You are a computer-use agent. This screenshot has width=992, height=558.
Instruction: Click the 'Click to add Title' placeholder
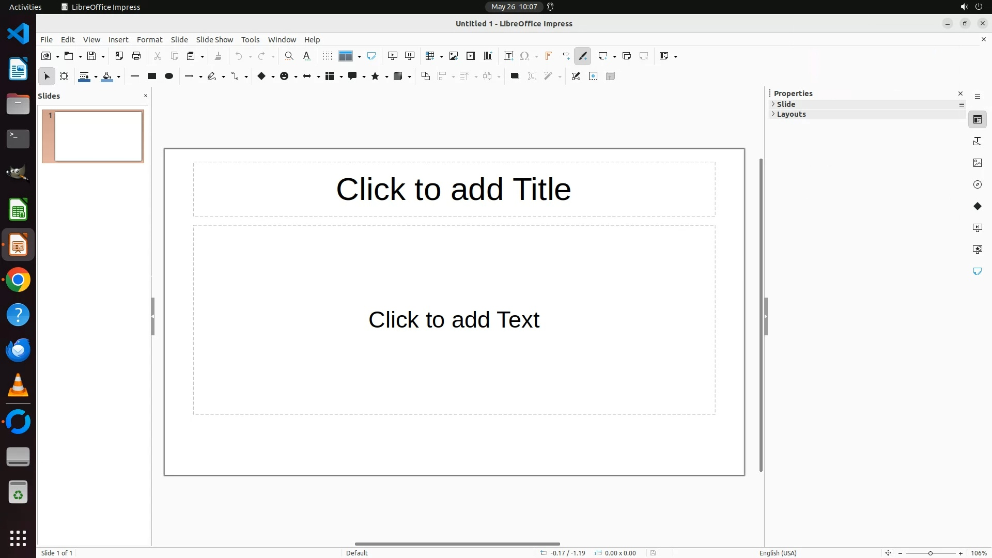pyautogui.click(x=454, y=189)
